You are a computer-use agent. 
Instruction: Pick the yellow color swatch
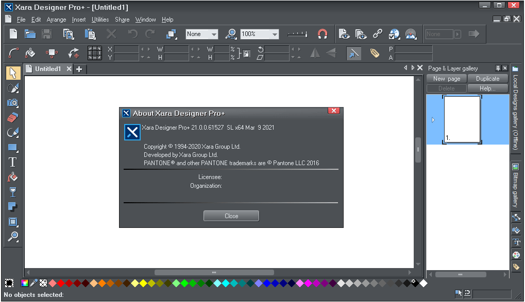[143, 283]
